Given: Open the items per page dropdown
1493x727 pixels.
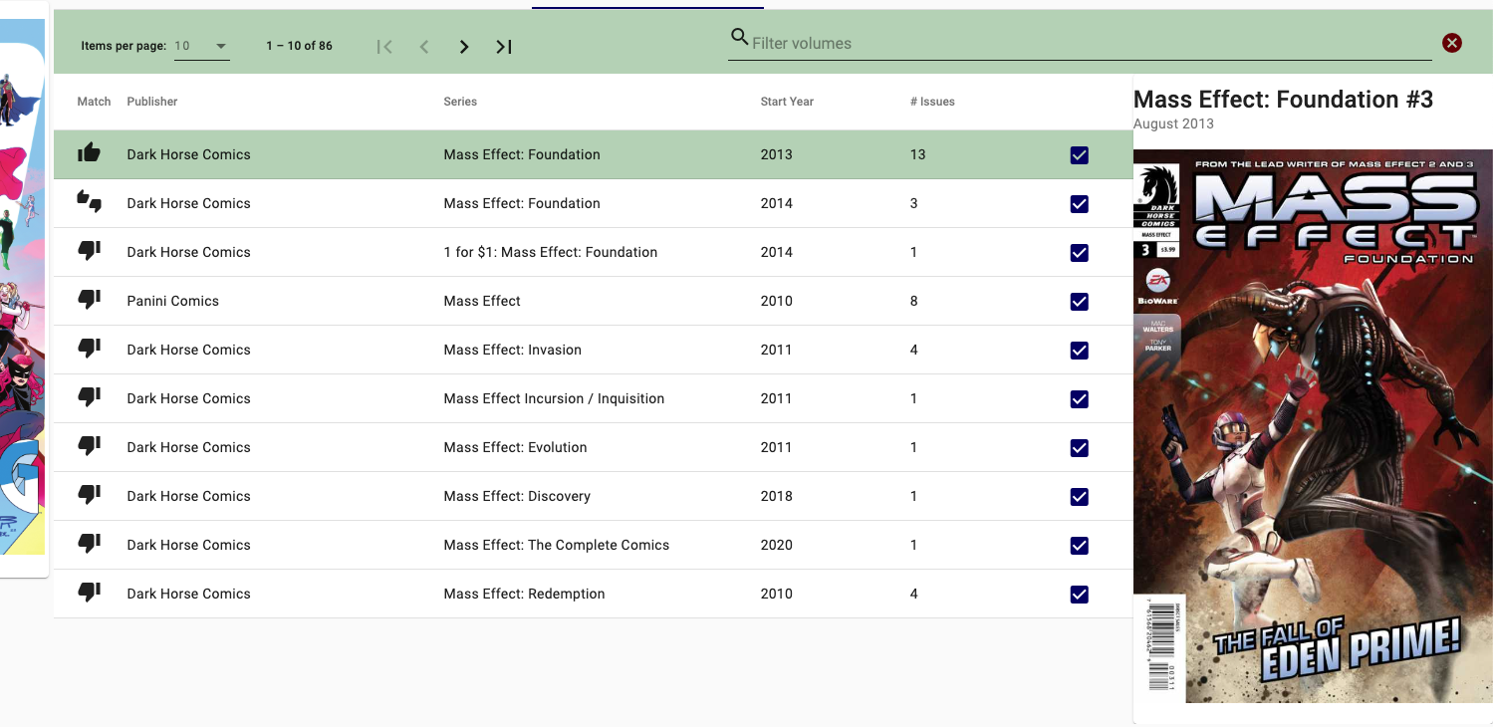Looking at the screenshot, I should pyautogui.click(x=199, y=45).
